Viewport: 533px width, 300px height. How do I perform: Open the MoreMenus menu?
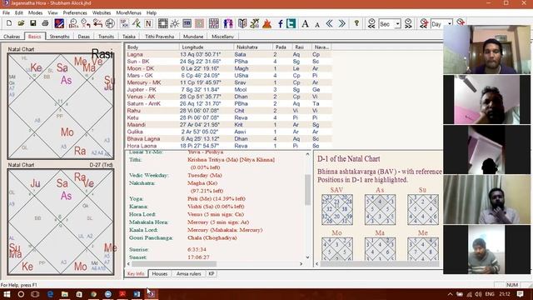[128, 13]
